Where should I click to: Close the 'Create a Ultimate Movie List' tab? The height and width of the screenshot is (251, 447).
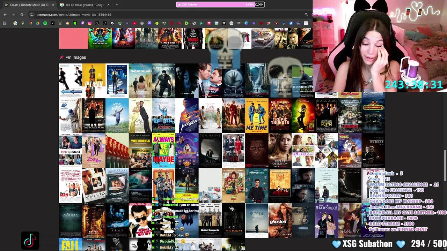coord(53,5)
